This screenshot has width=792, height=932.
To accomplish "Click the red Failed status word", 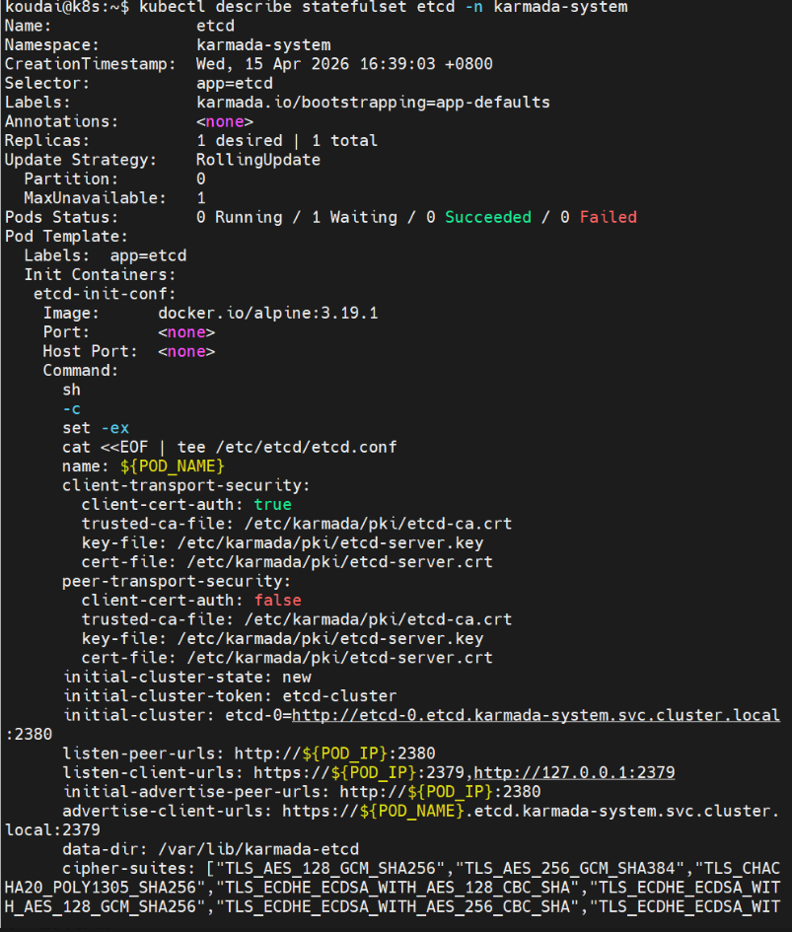I will click(x=609, y=217).
